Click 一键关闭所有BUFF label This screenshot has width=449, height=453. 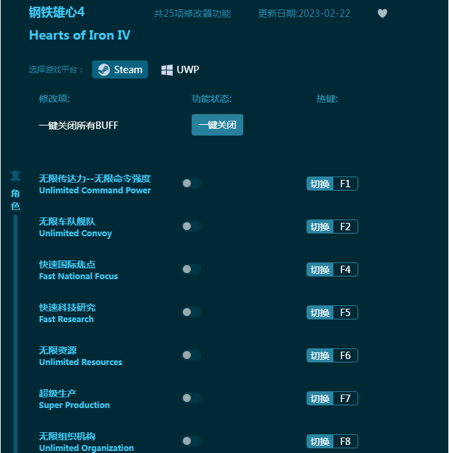pyautogui.click(x=79, y=125)
